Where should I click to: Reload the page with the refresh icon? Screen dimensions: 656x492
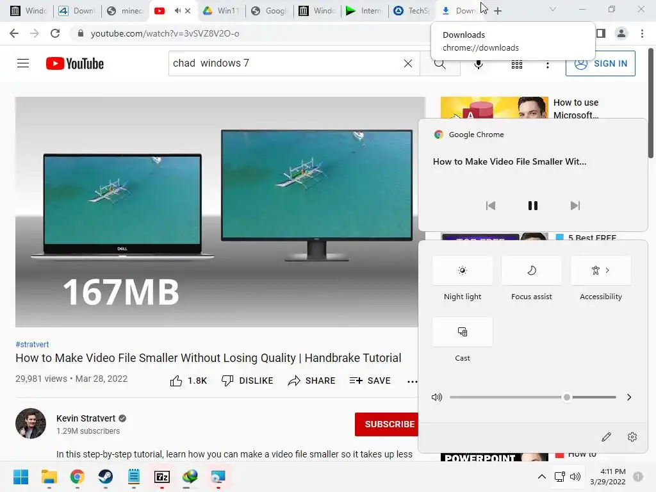click(55, 33)
